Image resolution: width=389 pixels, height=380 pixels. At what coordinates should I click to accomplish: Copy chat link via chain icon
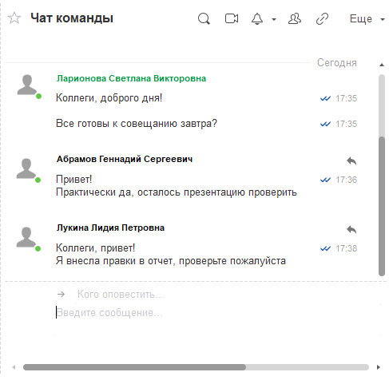pos(322,19)
